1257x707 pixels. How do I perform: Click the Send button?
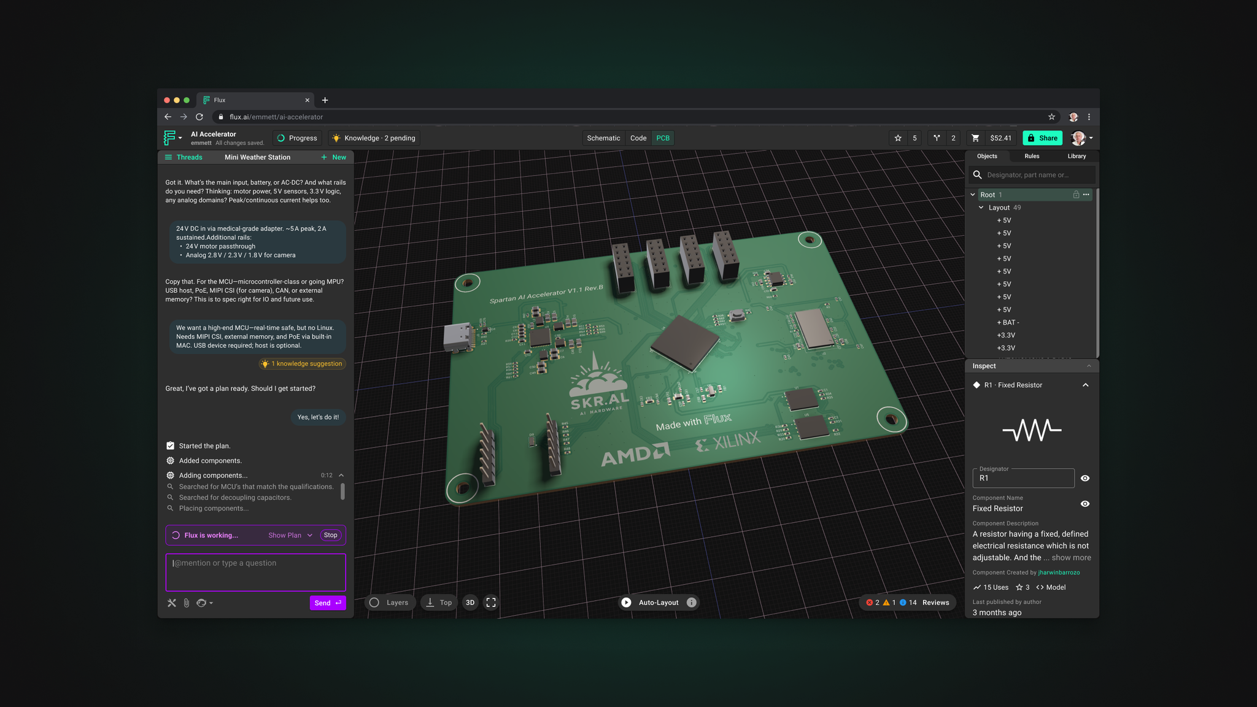click(328, 603)
